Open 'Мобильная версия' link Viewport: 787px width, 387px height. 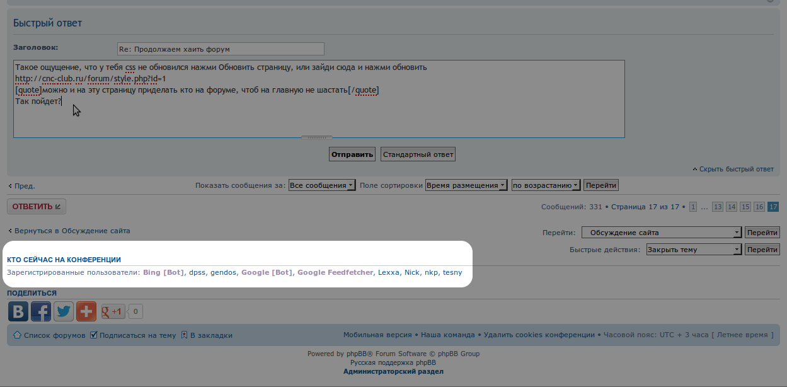coord(377,335)
